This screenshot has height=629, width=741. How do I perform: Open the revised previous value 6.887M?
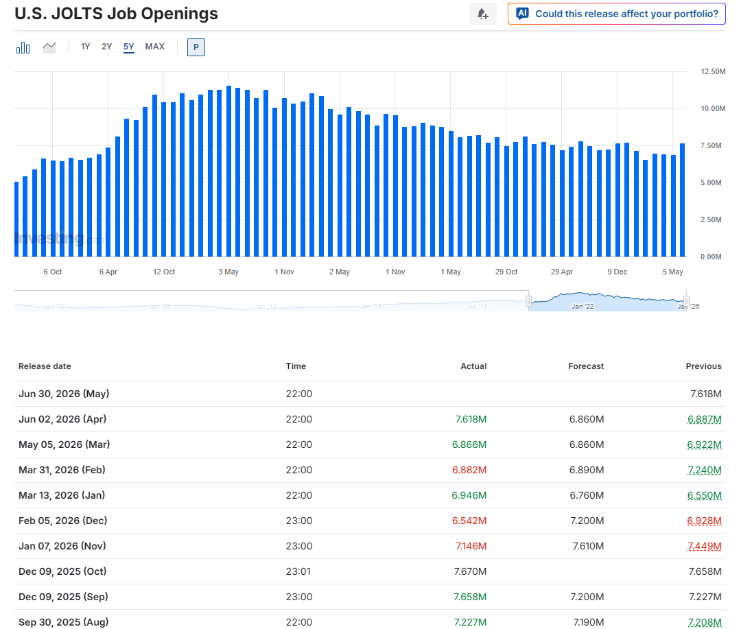pos(704,419)
